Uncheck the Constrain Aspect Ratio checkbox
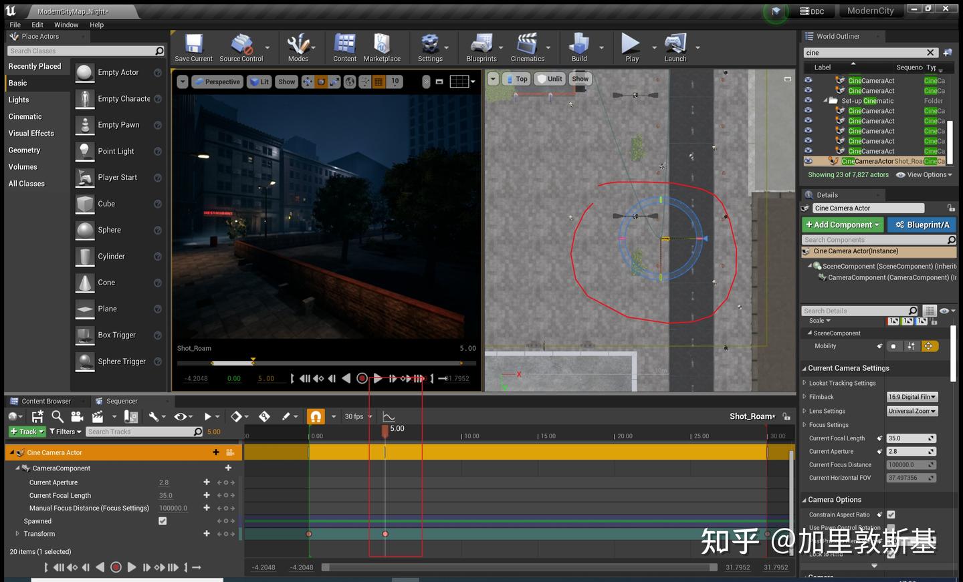Screen dimensions: 963x582 click(892, 515)
